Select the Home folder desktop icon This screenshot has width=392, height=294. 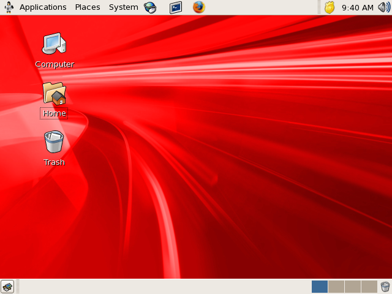pyautogui.click(x=54, y=93)
